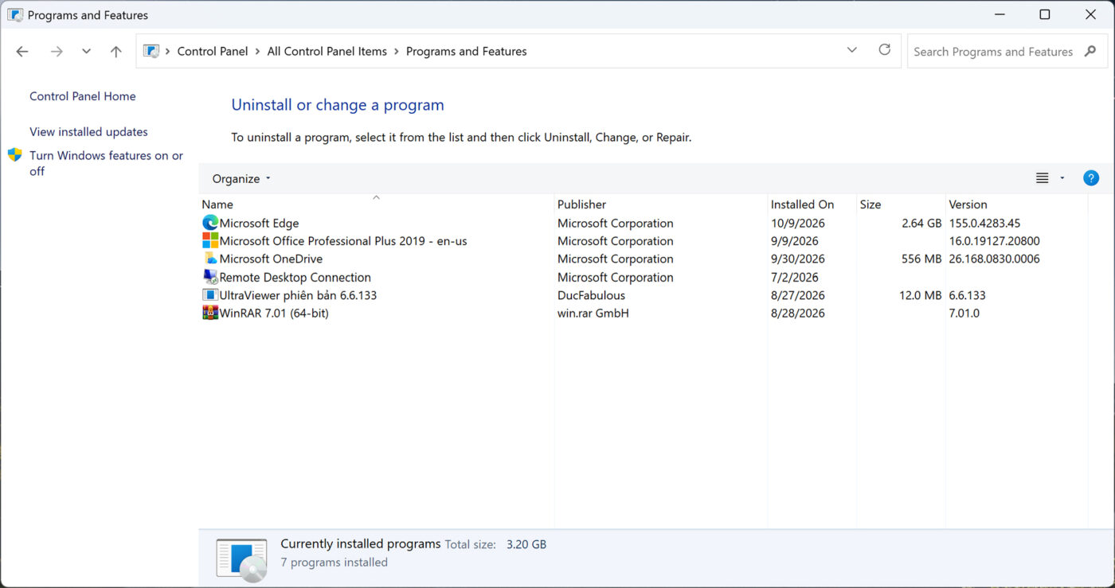Open the Organize dropdown menu
Image resolution: width=1115 pixels, height=588 pixels.
click(241, 178)
